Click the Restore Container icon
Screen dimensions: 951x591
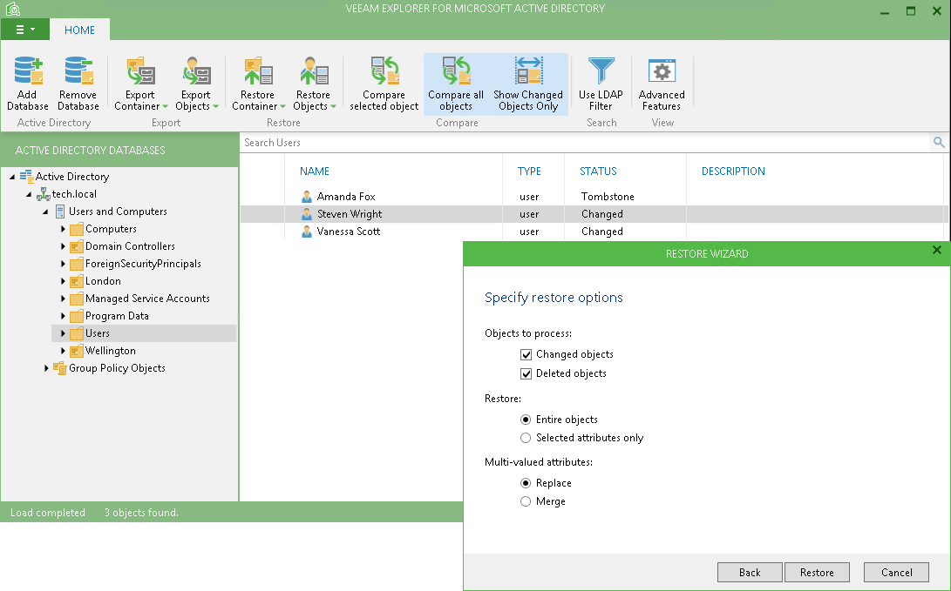pos(258,71)
